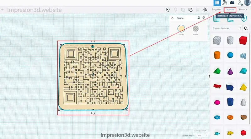Switch to Bricks mode
The height and width of the screenshot is (139, 251).
pyautogui.click(x=232, y=3)
